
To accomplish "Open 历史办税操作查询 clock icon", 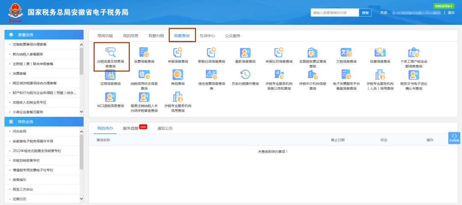I will point(245,74).
